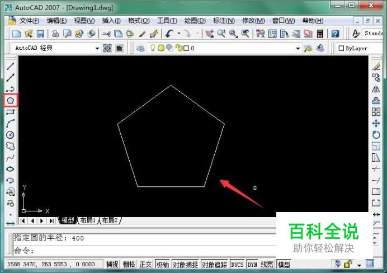
Task: Select the Rotate tool
Action: [376, 135]
